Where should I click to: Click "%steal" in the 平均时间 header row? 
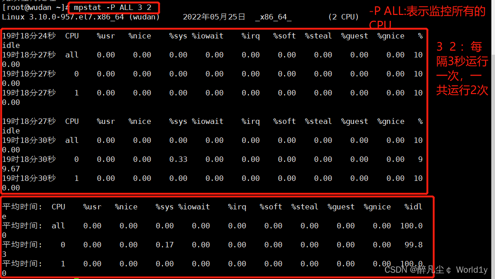pyautogui.click(x=305, y=207)
